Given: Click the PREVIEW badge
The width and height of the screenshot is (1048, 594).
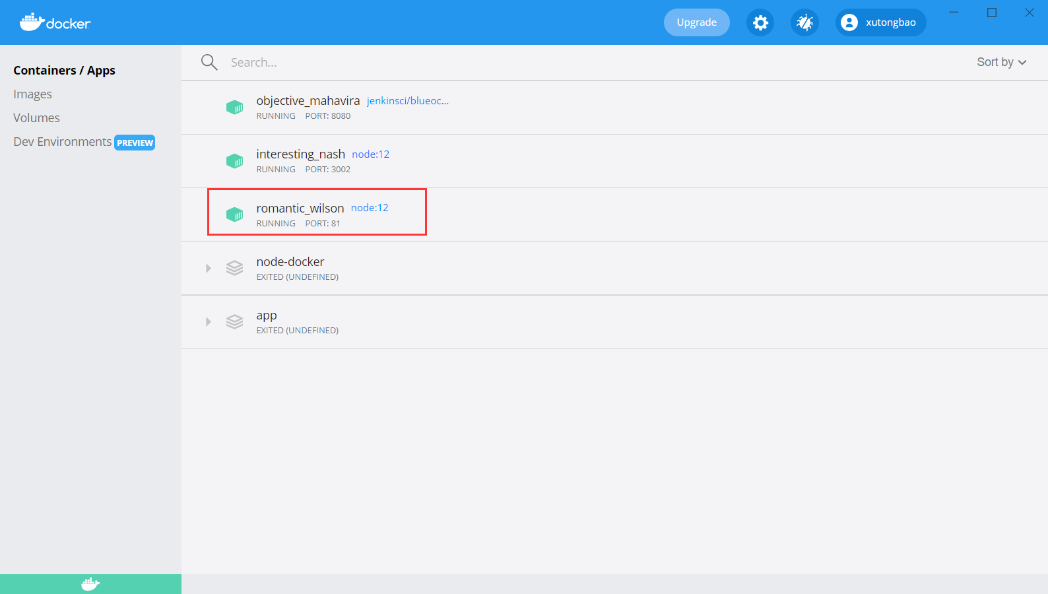Looking at the screenshot, I should (135, 143).
